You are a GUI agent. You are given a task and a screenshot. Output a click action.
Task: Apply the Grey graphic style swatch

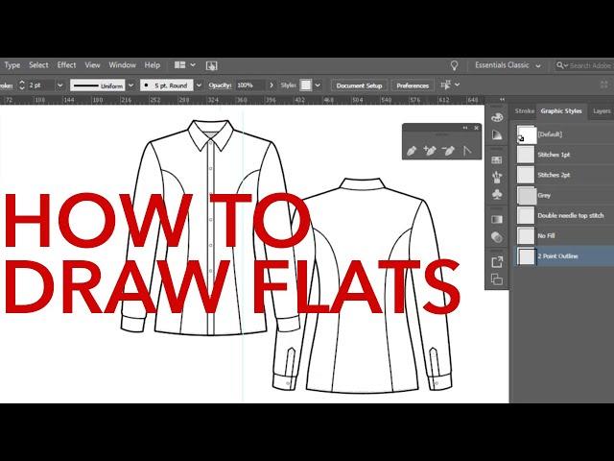(527, 195)
